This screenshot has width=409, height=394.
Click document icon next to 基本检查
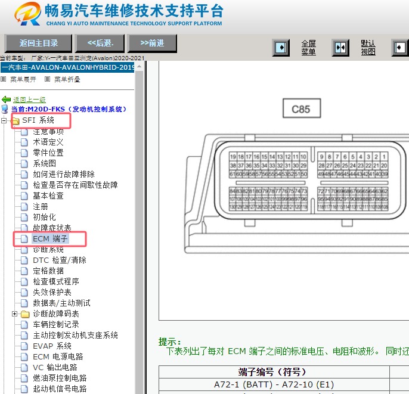(24, 196)
